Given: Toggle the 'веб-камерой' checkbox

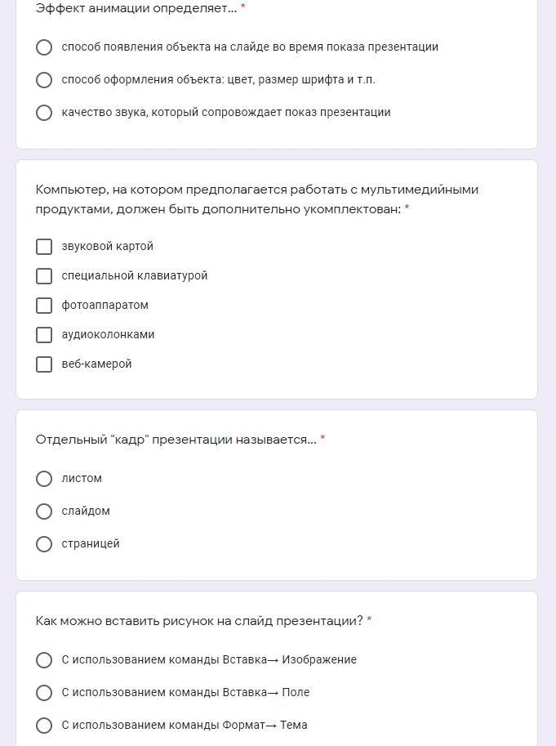Looking at the screenshot, I should click(44, 364).
